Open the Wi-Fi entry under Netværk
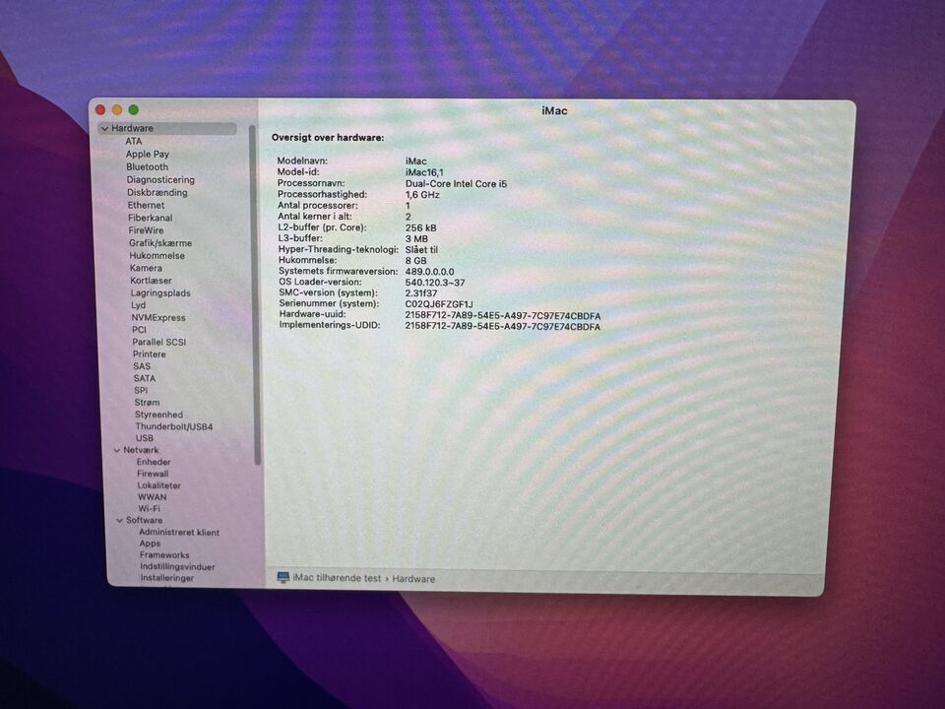 coord(150,509)
